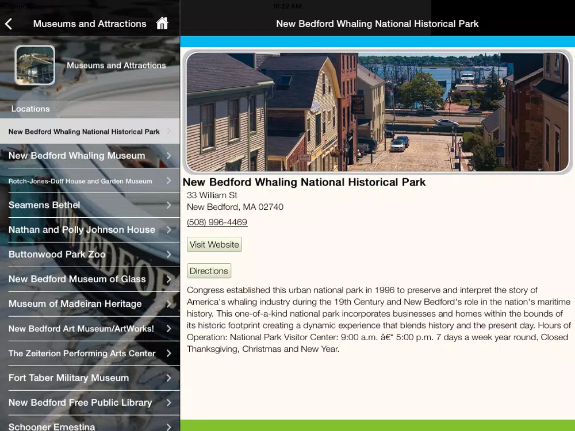Click the Visit Website button
Image resolution: width=575 pixels, height=431 pixels.
[214, 244]
